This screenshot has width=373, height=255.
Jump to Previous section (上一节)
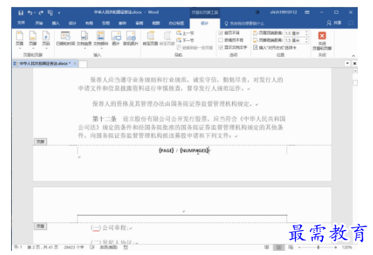[x=185, y=33]
